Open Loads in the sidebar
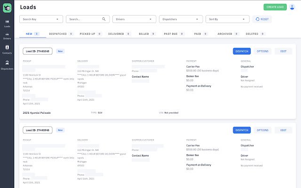 [x=7, y=24]
